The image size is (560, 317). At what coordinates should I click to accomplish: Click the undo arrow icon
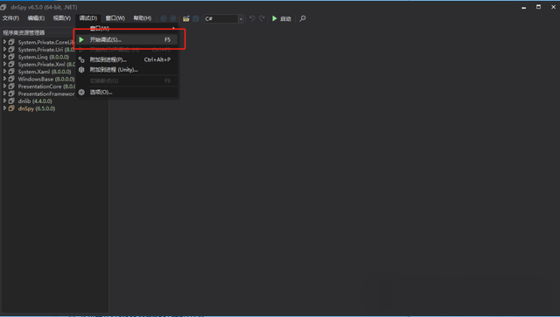coord(252,18)
